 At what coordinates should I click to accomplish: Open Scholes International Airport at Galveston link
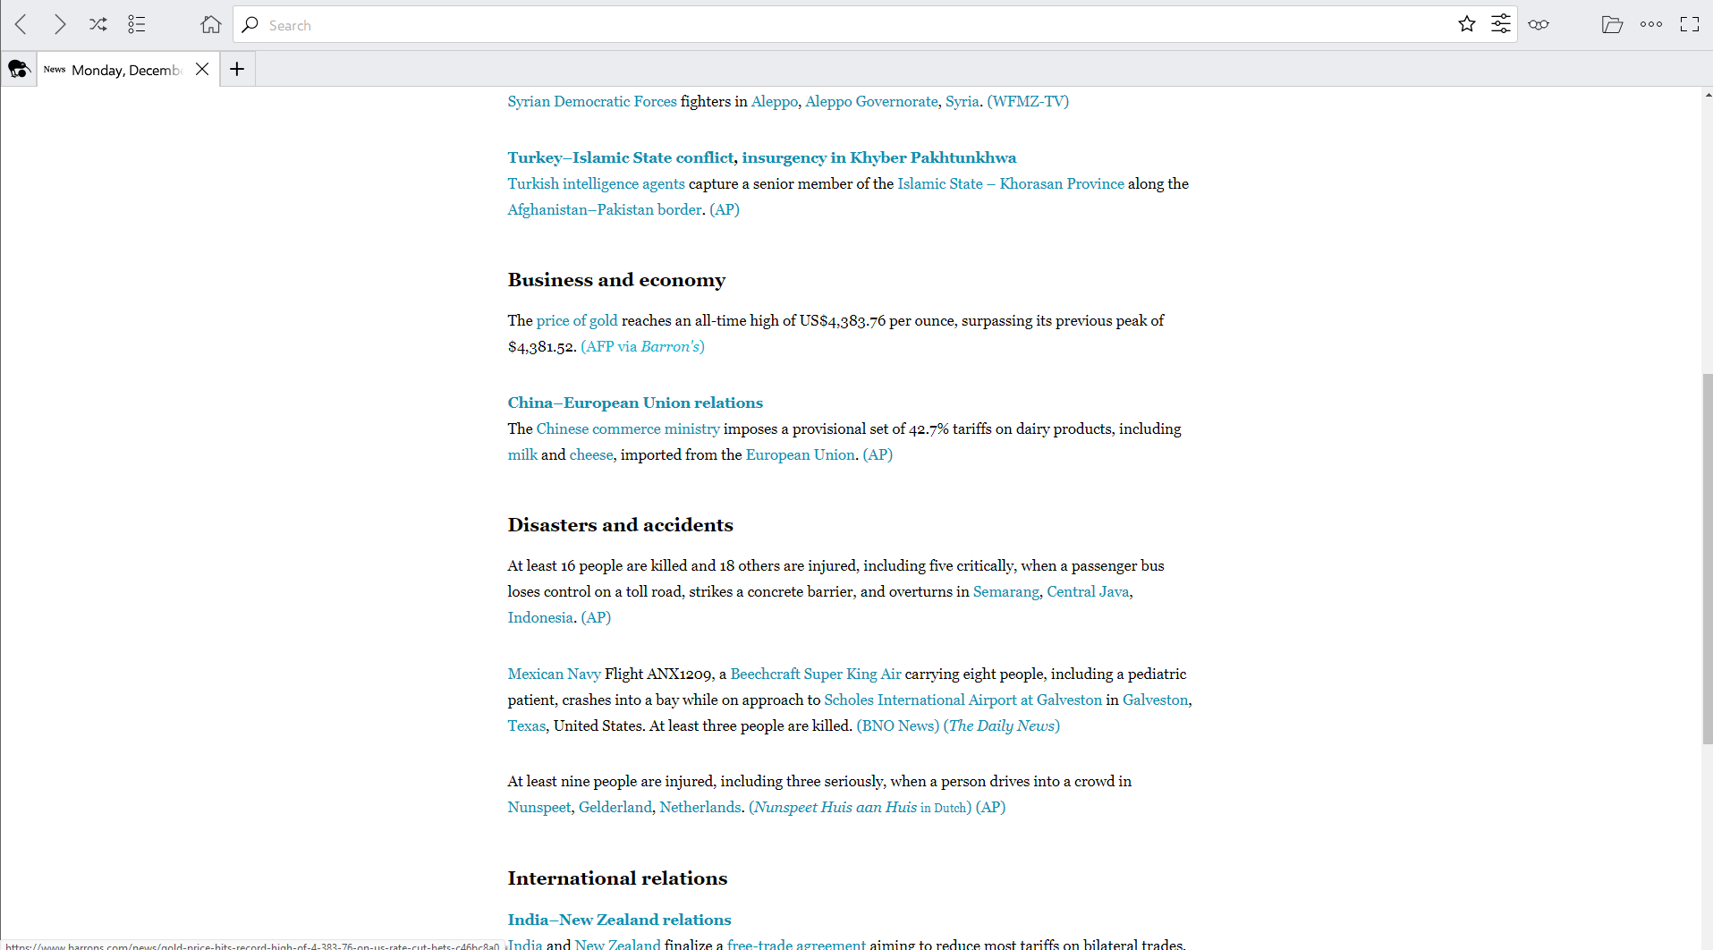click(963, 700)
